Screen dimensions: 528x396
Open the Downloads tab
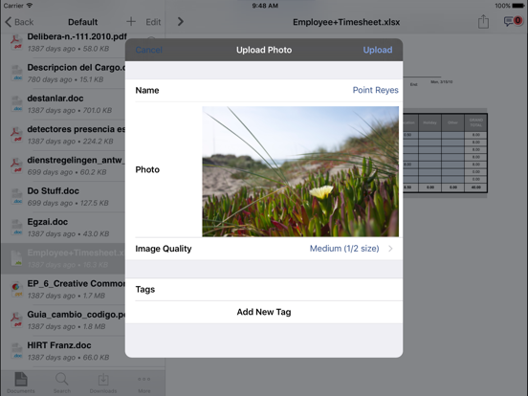click(103, 383)
